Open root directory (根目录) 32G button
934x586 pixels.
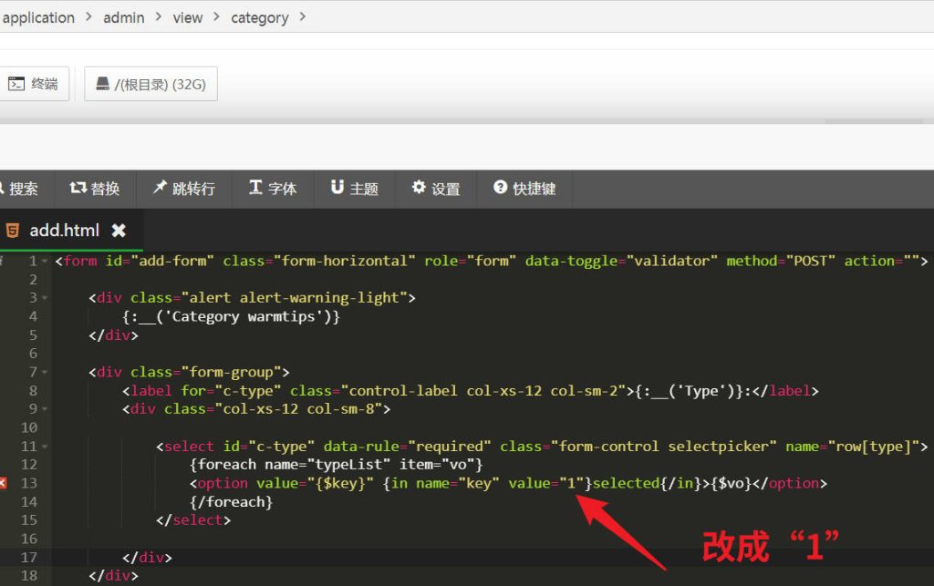[150, 85]
